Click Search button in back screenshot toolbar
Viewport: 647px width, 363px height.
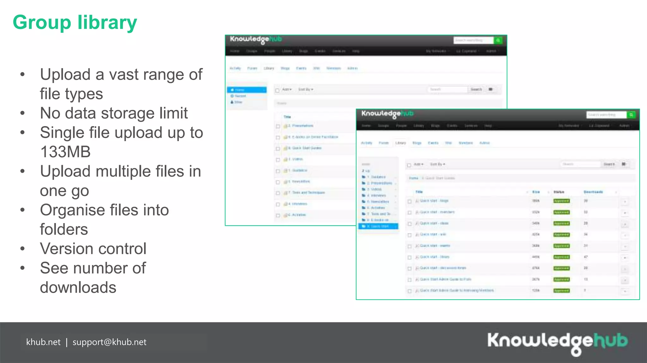click(476, 89)
